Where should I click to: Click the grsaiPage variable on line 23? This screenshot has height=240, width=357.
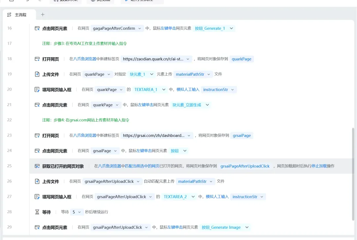[x=242, y=136]
